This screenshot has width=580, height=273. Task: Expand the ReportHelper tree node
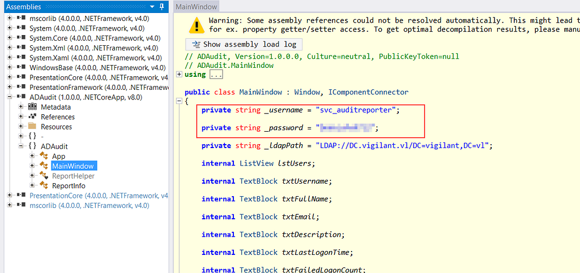click(32, 176)
